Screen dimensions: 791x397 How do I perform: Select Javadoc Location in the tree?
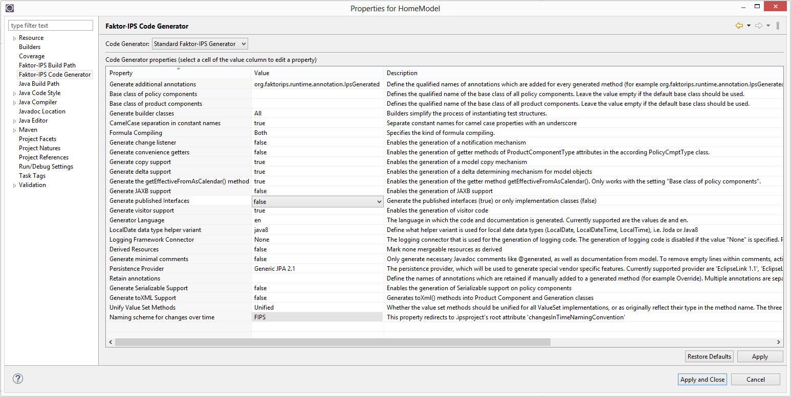42,111
